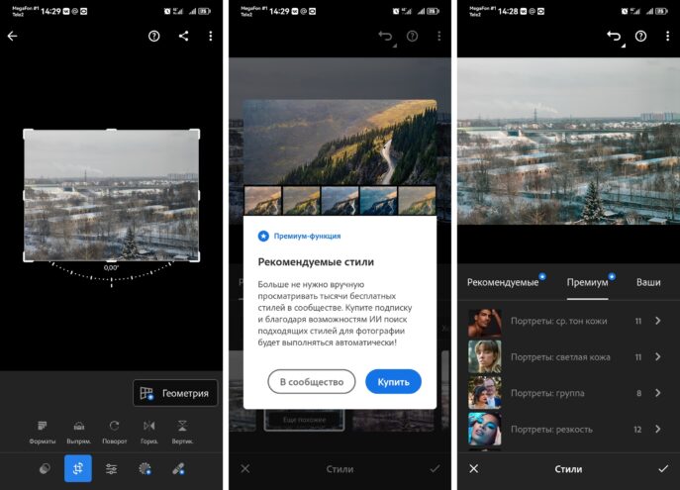Confirm styles with the right panel checkmark
The image size is (680, 490).
(662, 468)
